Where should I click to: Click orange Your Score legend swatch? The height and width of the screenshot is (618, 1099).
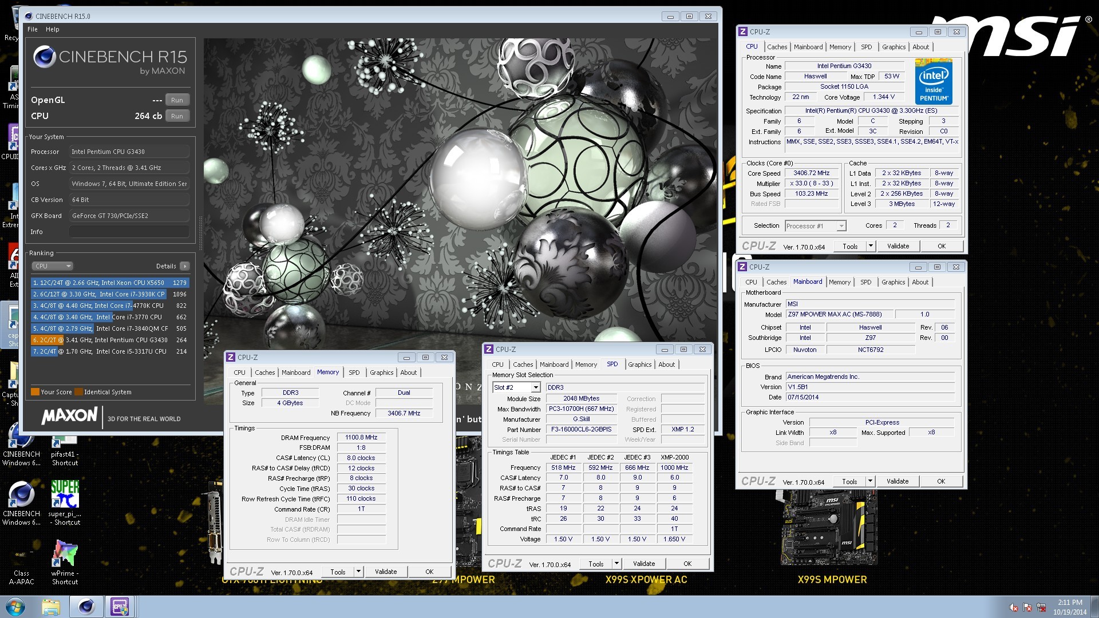point(35,392)
